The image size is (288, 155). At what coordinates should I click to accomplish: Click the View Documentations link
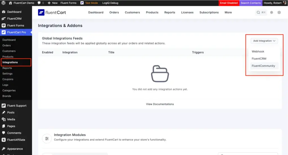160,104
